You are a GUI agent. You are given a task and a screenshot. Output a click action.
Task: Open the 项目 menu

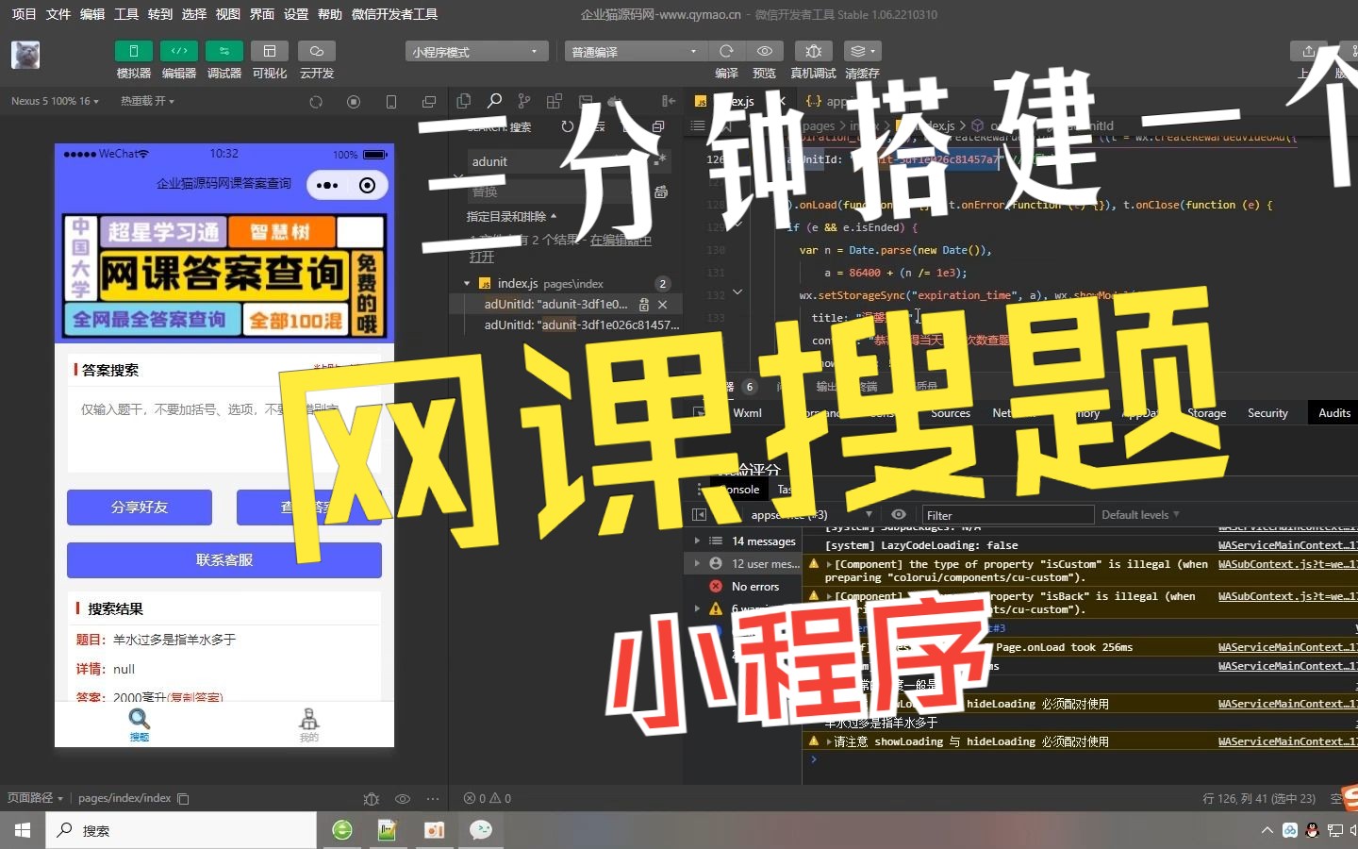[x=24, y=14]
